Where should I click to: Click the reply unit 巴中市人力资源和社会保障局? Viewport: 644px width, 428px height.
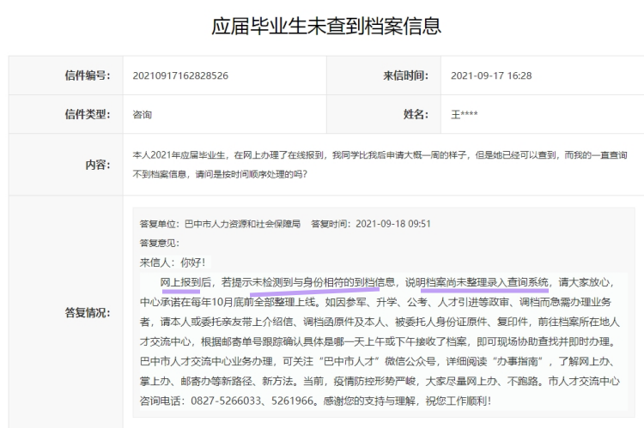242,224
